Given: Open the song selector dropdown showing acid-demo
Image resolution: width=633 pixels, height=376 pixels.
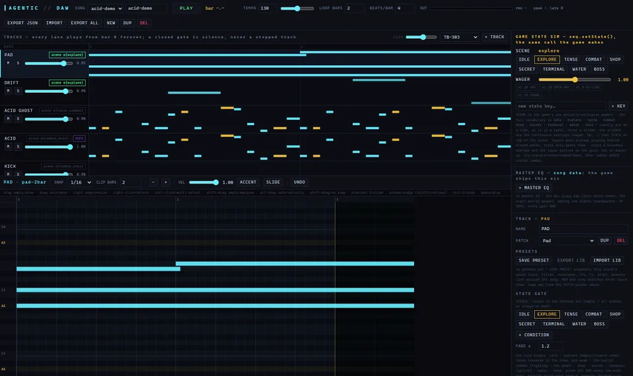Looking at the screenshot, I should (x=106, y=8).
